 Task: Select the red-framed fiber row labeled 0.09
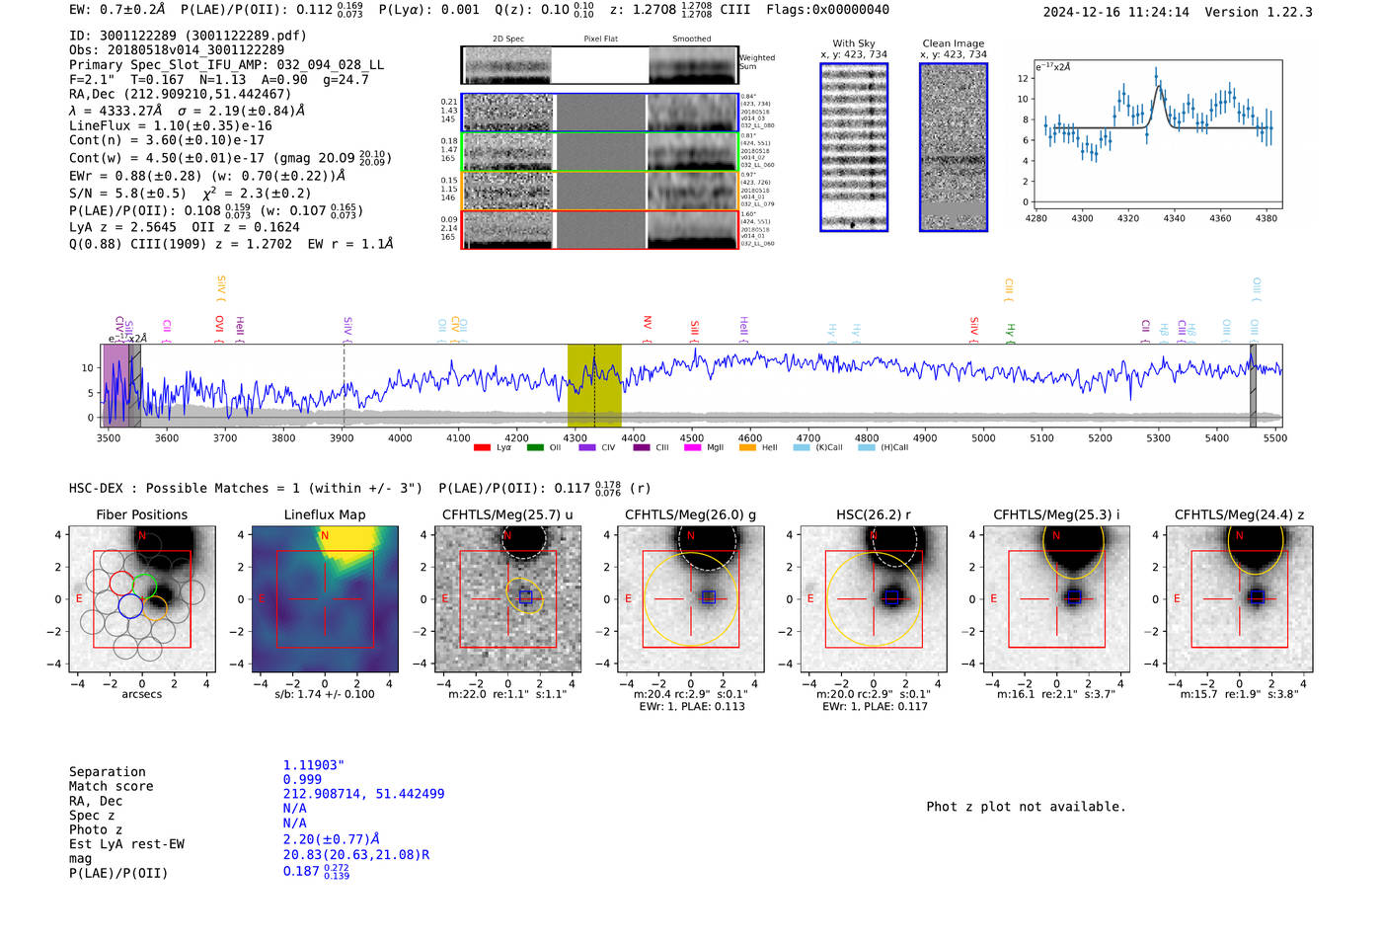[x=600, y=229]
